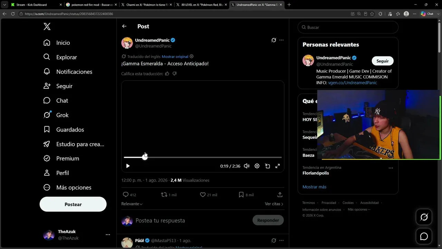Click the Perfil person icon
Image resolution: width=442 pixels, height=249 pixels.
[x=47, y=173]
